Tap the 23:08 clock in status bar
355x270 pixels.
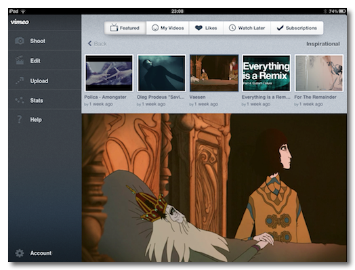coord(177,11)
